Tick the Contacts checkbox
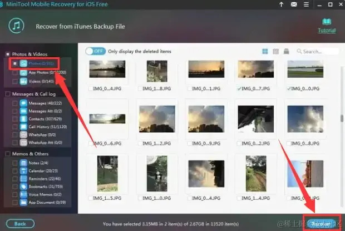The height and width of the screenshot is (231, 345). [x=14, y=119]
